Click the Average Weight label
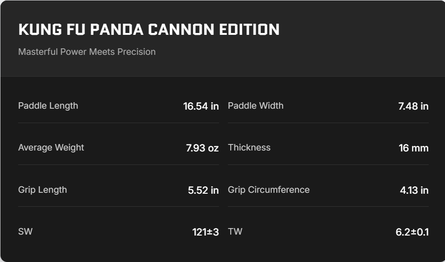Screen dimensions: 445x262 [51, 147]
